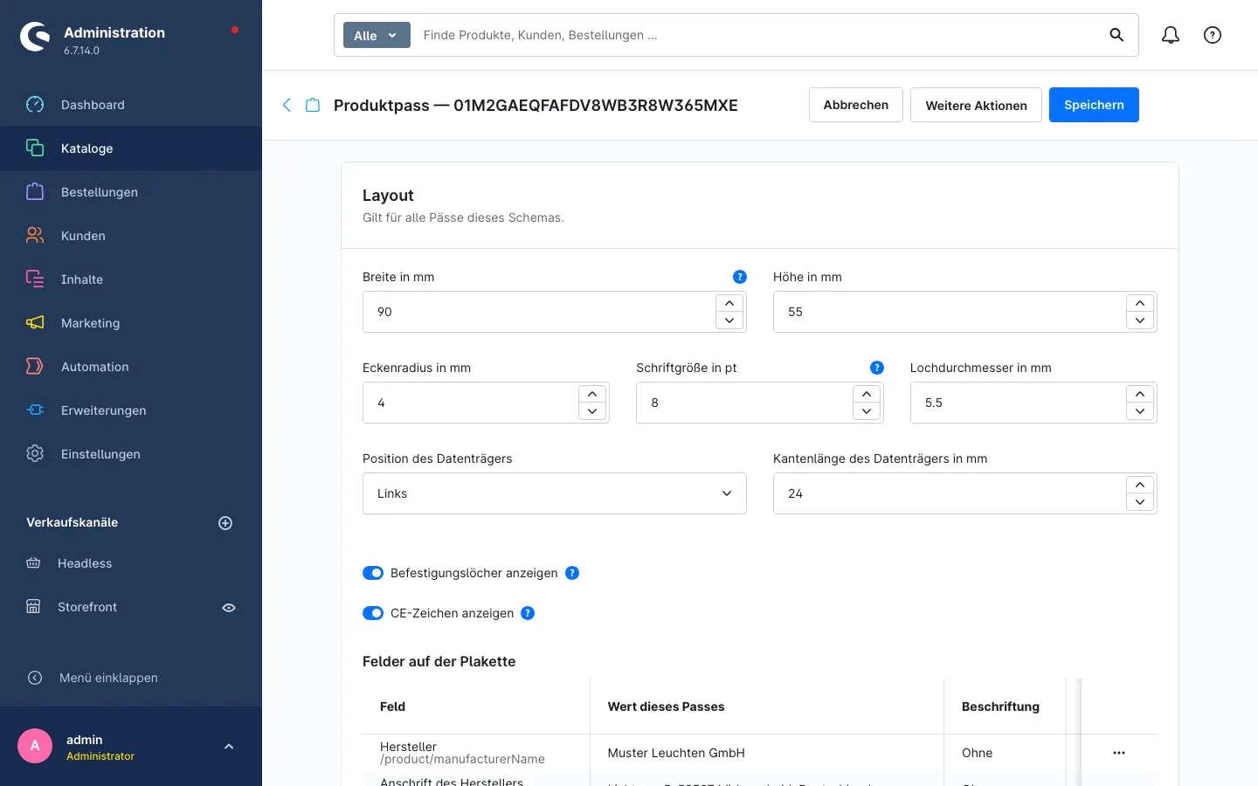Increase Eckenradius in mm value

pos(592,394)
